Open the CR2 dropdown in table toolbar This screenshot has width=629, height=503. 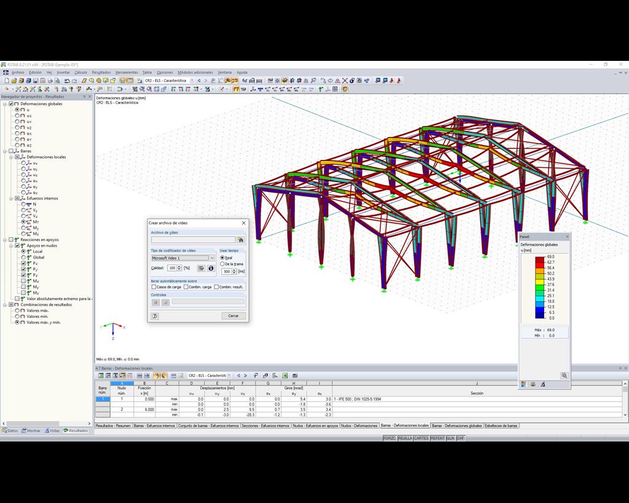tap(229, 375)
